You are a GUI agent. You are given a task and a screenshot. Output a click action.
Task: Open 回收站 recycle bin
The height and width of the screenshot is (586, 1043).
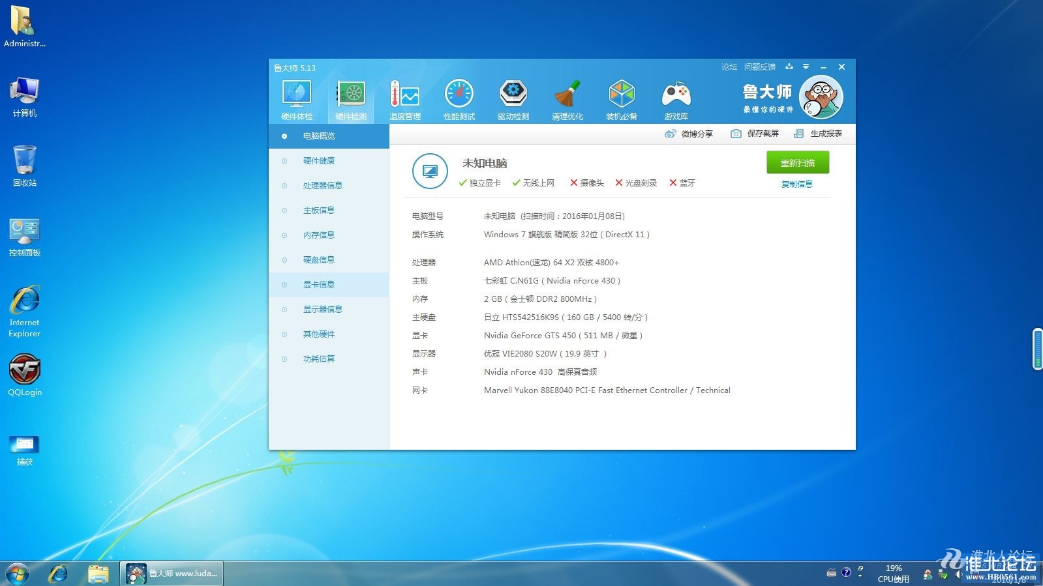[x=25, y=166]
